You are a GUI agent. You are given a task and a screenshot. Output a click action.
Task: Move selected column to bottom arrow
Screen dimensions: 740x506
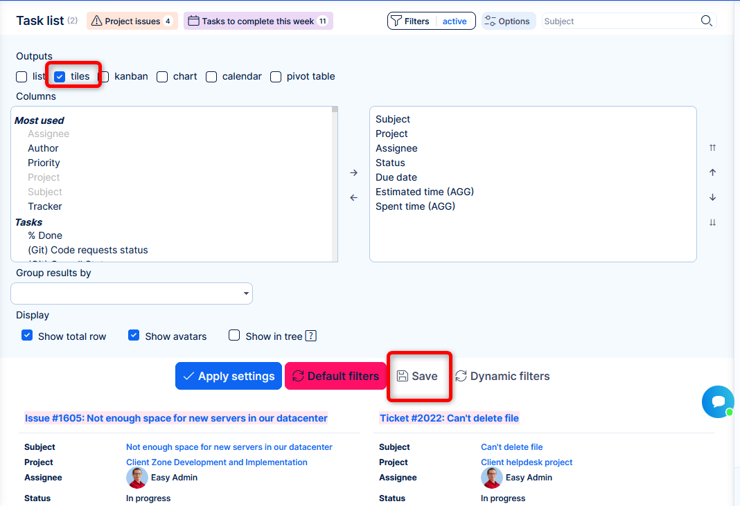point(712,222)
